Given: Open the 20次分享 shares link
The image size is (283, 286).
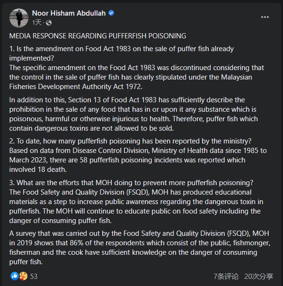Looking at the screenshot, I should 259,277.
